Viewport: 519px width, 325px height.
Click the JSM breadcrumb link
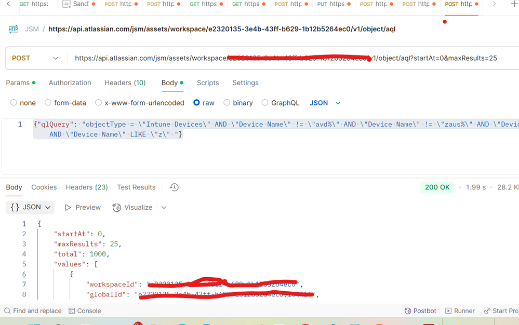[x=32, y=29]
